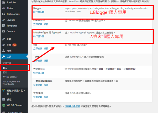The image size is (158, 113).
Task: Install the Tumblr importer now
Action: tap(38, 61)
